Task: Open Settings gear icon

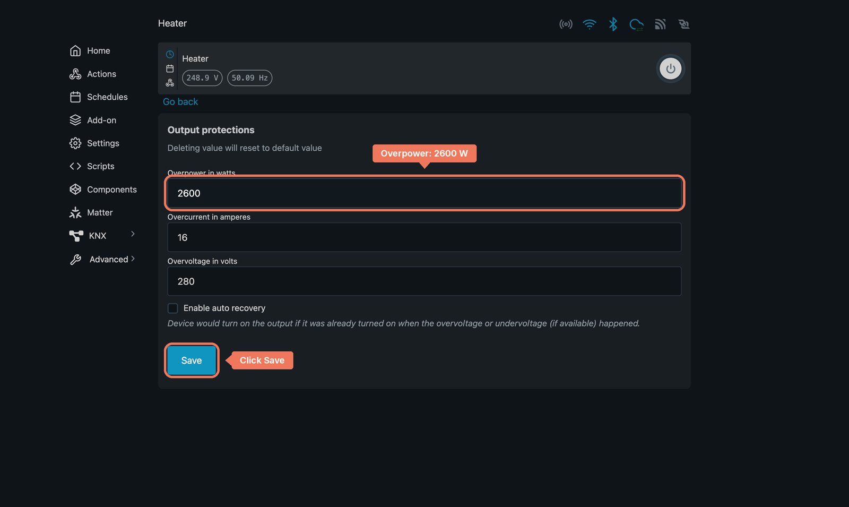Action: 75,143
